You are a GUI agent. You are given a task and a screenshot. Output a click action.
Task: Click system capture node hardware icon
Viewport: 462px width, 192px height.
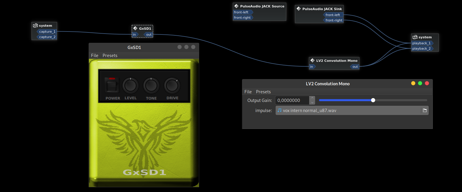tap(35, 26)
